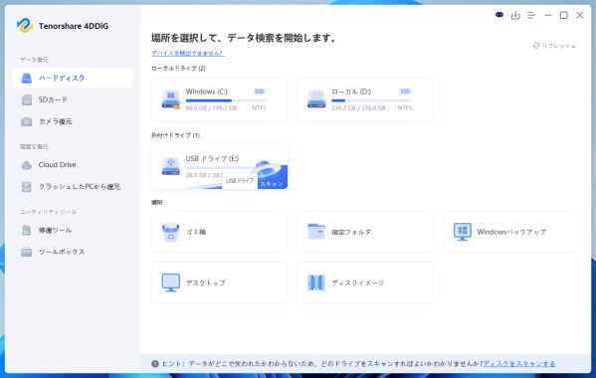Open Cloud Drive recovery
Image resolution: width=596 pixels, height=378 pixels.
coord(73,165)
